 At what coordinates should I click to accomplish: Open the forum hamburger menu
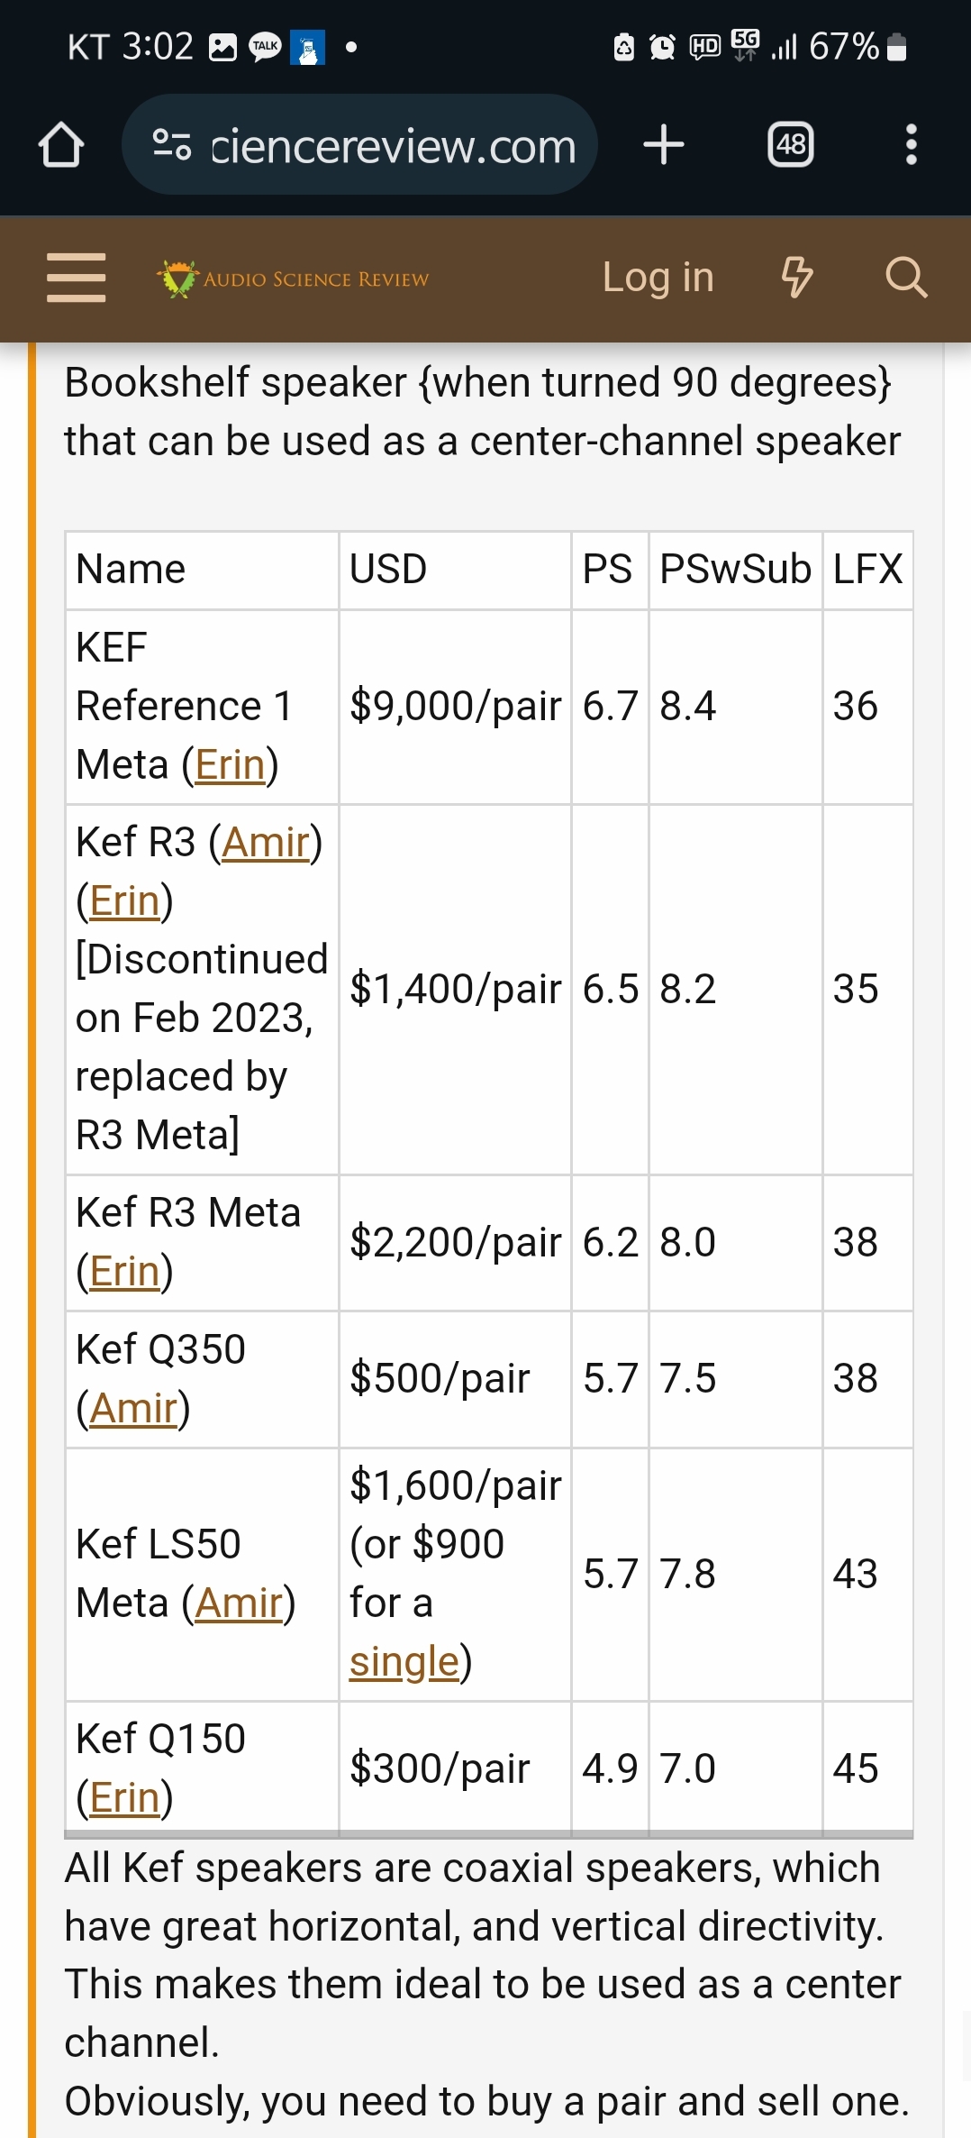[77, 278]
